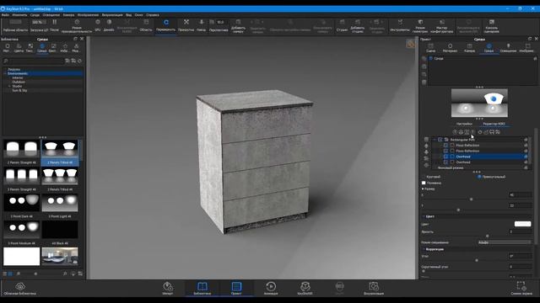Toggle Denoise in the ribbon
The height and width of the screenshot is (303, 540).
109,25
